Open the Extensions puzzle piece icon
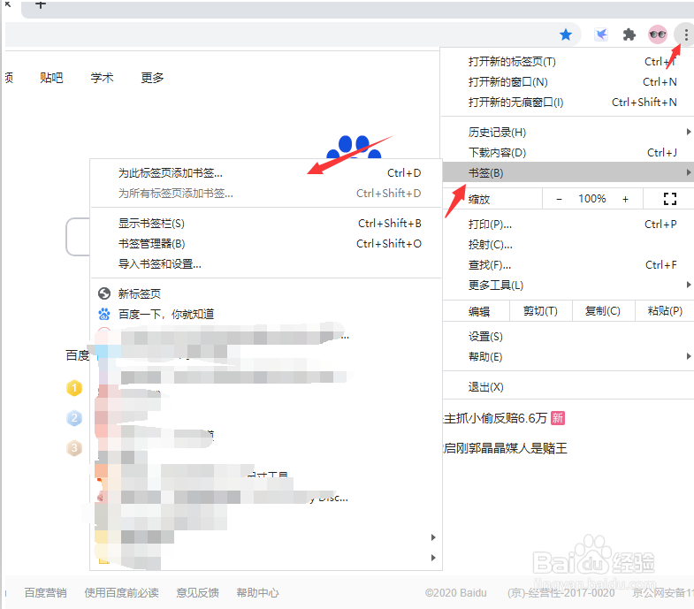The width and height of the screenshot is (694, 609). 629,34
